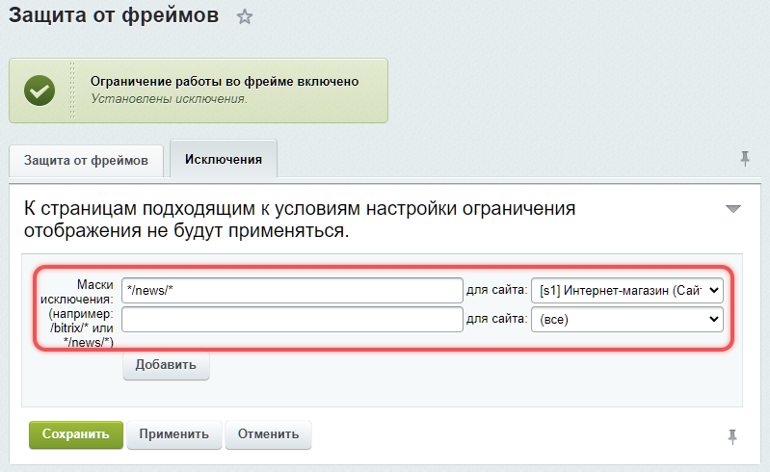Viewport: 770px width, 472px height.
Task: Focus the mask field containing */news/*
Action: (292, 290)
